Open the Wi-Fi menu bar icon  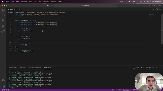coord(134,2)
